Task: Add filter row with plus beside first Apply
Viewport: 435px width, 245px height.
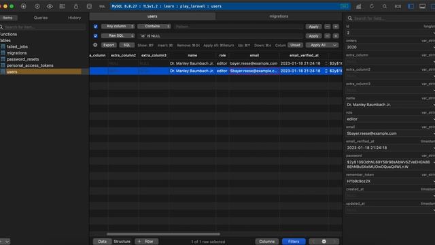Action: click(x=336, y=27)
